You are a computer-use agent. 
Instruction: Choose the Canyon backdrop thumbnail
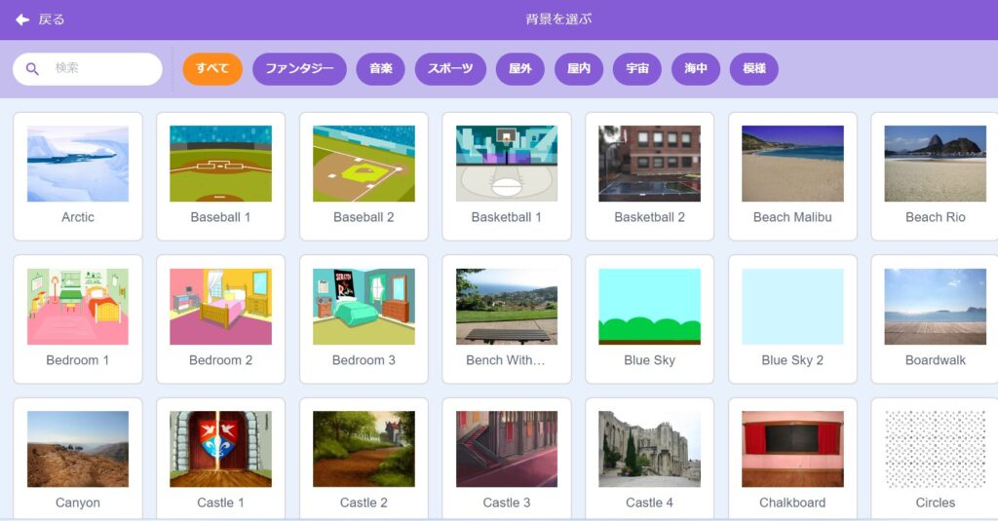(x=78, y=449)
